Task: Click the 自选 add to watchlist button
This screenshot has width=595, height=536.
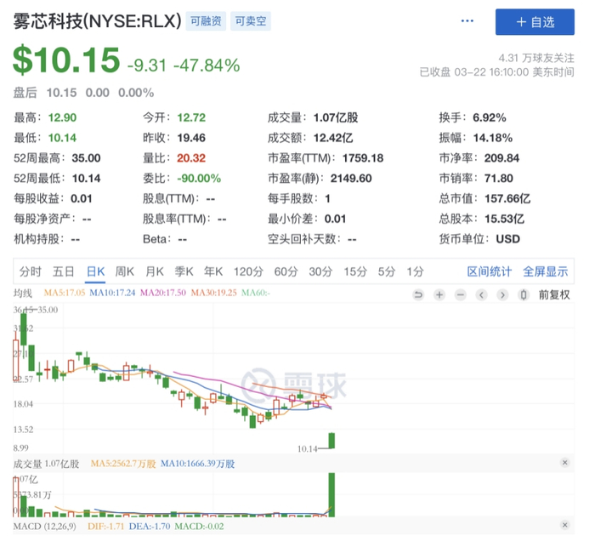Action: click(x=536, y=22)
